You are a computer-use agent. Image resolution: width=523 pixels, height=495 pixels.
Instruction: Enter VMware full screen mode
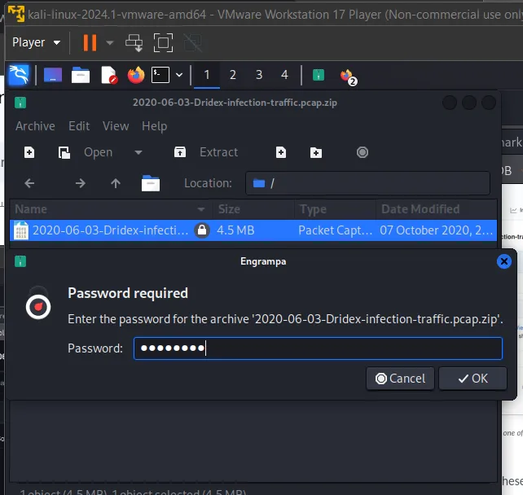pos(163,42)
